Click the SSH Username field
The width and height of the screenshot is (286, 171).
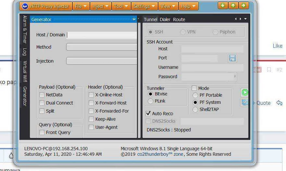click(212, 67)
